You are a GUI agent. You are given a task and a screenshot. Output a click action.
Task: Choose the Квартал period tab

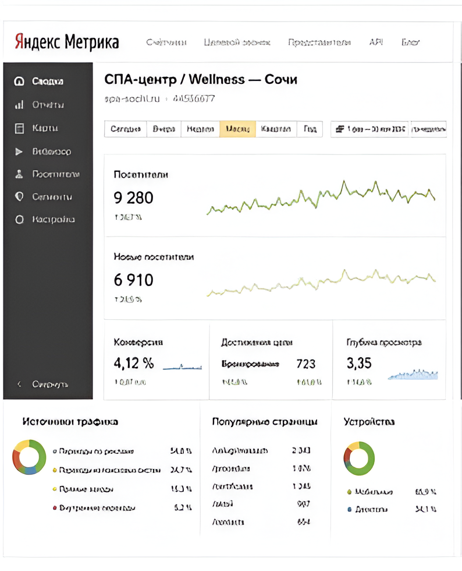(276, 129)
